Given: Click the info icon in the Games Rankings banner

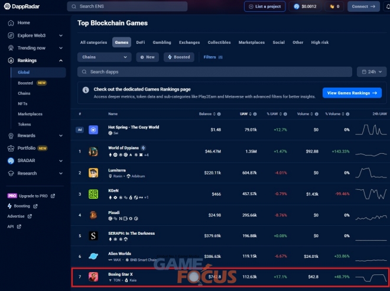Looking at the screenshot, I should point(86,90).
